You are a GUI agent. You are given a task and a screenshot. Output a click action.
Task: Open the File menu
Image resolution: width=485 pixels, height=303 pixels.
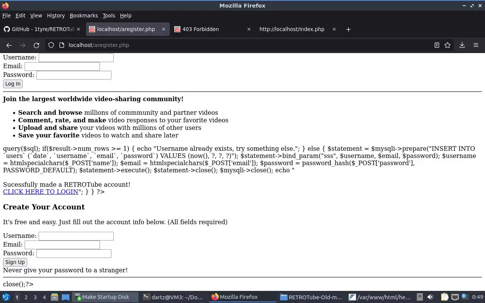tap(6, 16)
